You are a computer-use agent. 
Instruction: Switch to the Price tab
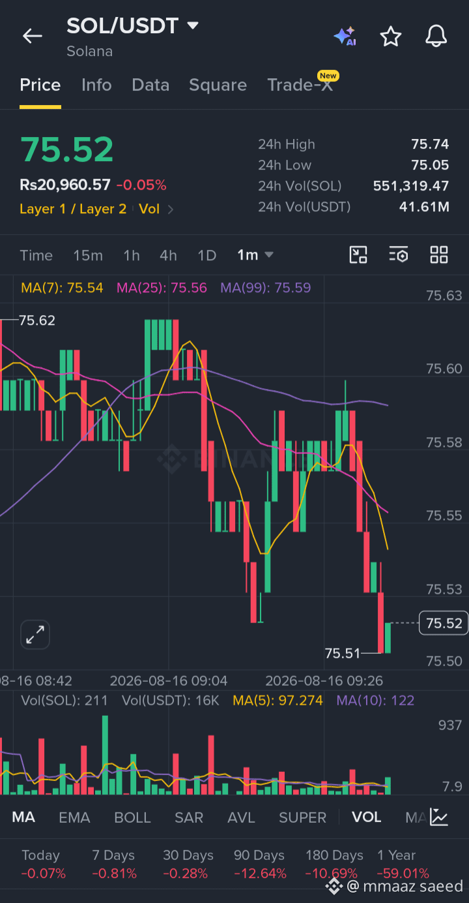coord(40,85)
